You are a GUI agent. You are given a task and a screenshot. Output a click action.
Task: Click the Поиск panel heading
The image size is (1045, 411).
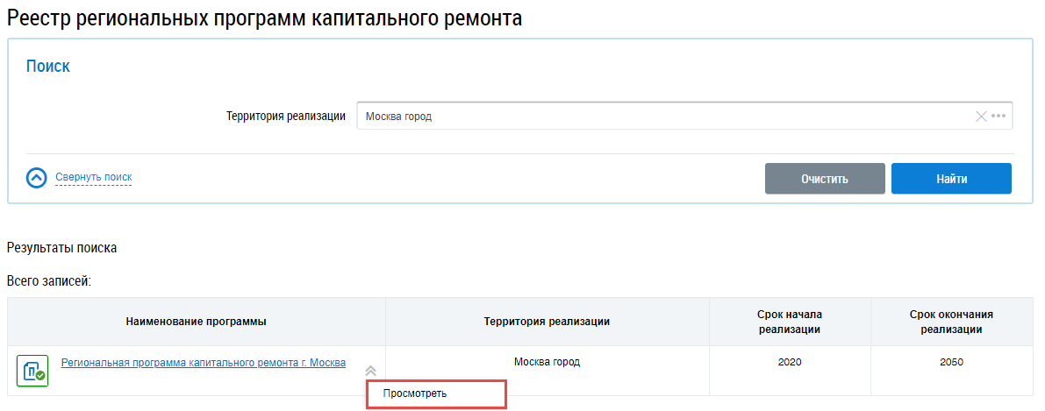48,67
